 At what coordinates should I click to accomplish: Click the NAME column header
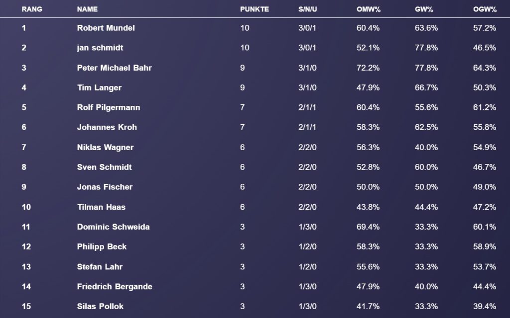[87, 9]
